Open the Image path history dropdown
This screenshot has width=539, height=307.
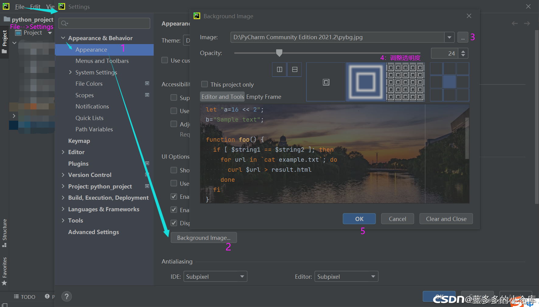pyautogui.click(x=449, y=37)
